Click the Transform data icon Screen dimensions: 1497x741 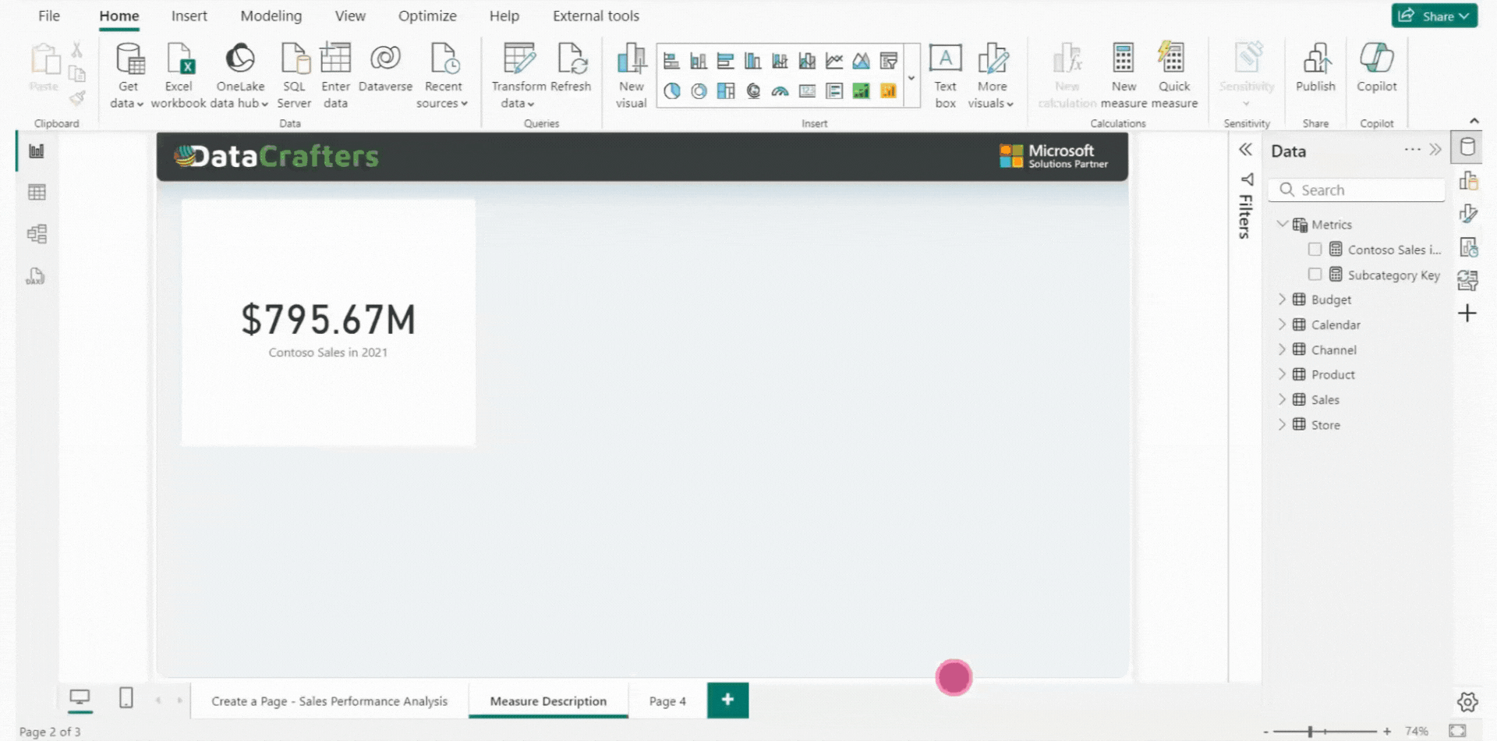[x=518, y=59]
